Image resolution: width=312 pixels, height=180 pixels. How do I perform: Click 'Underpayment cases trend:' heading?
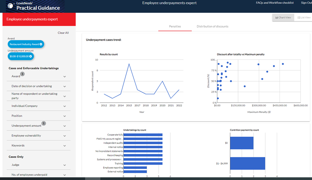pos(103,40)
